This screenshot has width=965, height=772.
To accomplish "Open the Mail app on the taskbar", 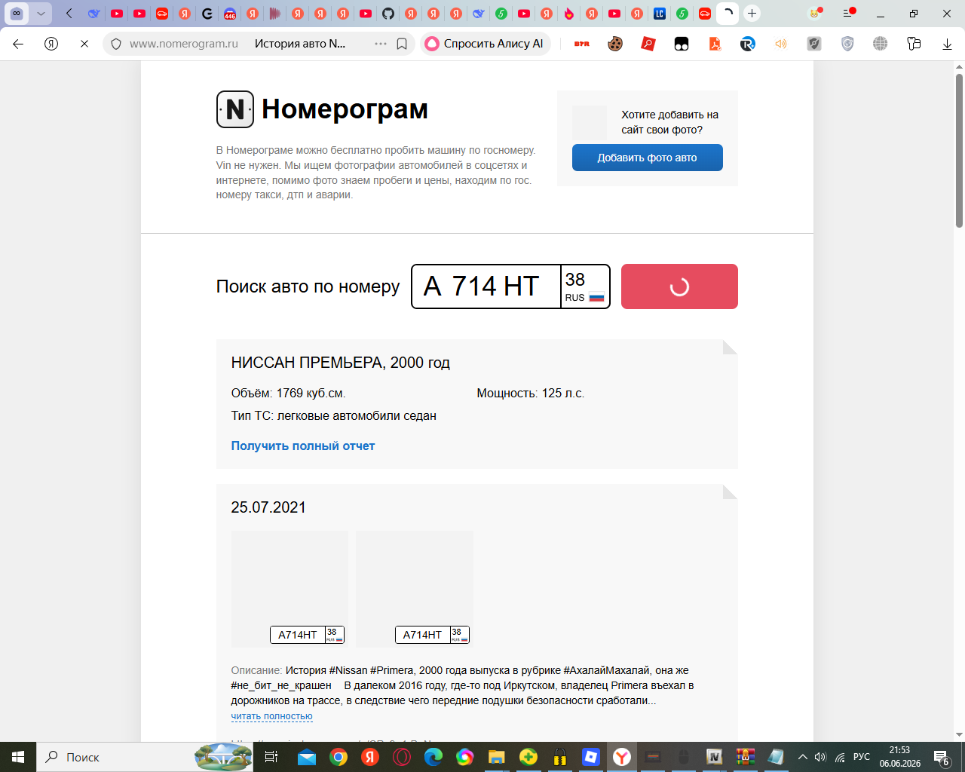I will tap(307, 757).
